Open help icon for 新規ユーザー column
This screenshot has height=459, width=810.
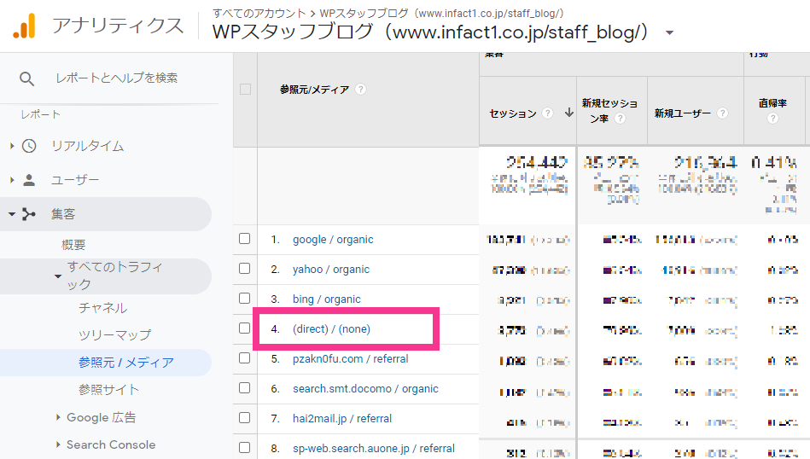[x=723, y=113]
